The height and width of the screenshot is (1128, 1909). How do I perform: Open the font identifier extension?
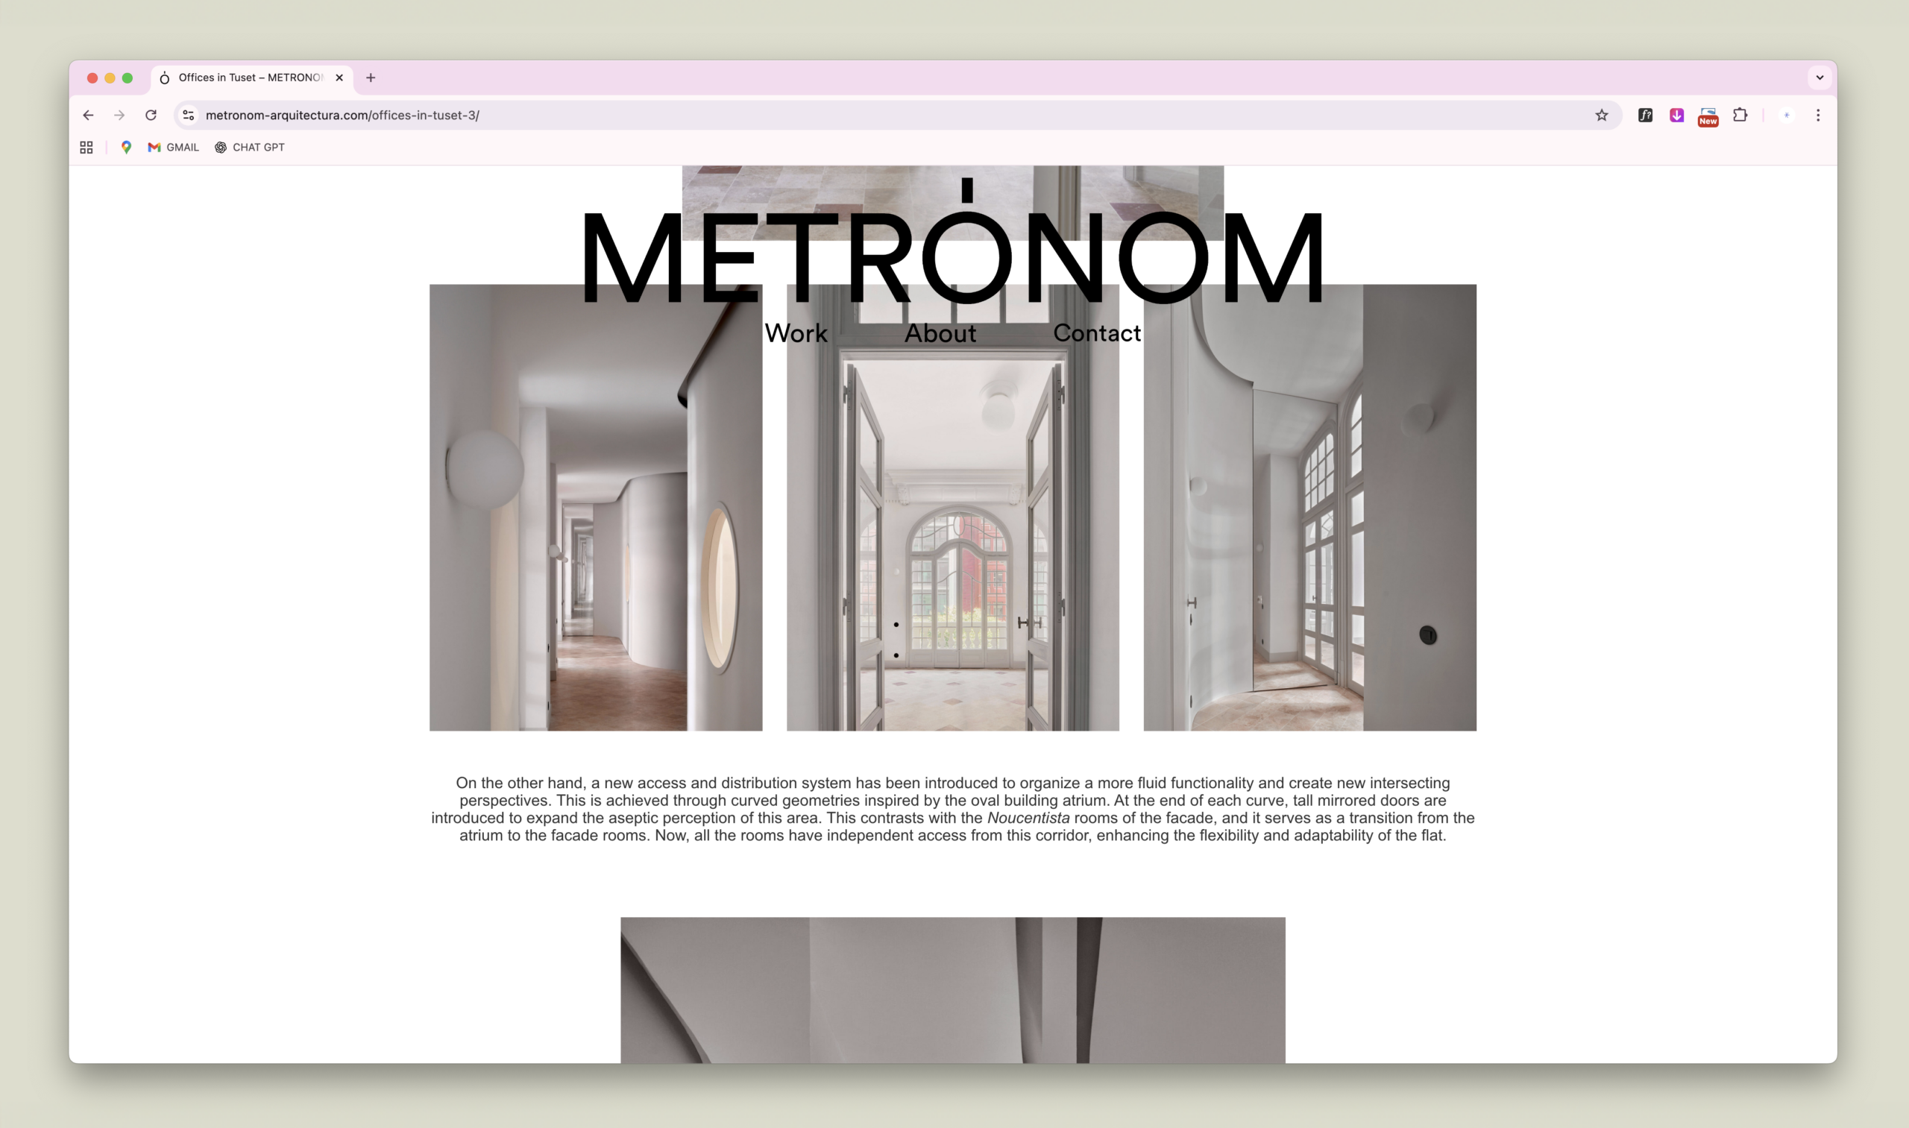(x=1644, y=115)
